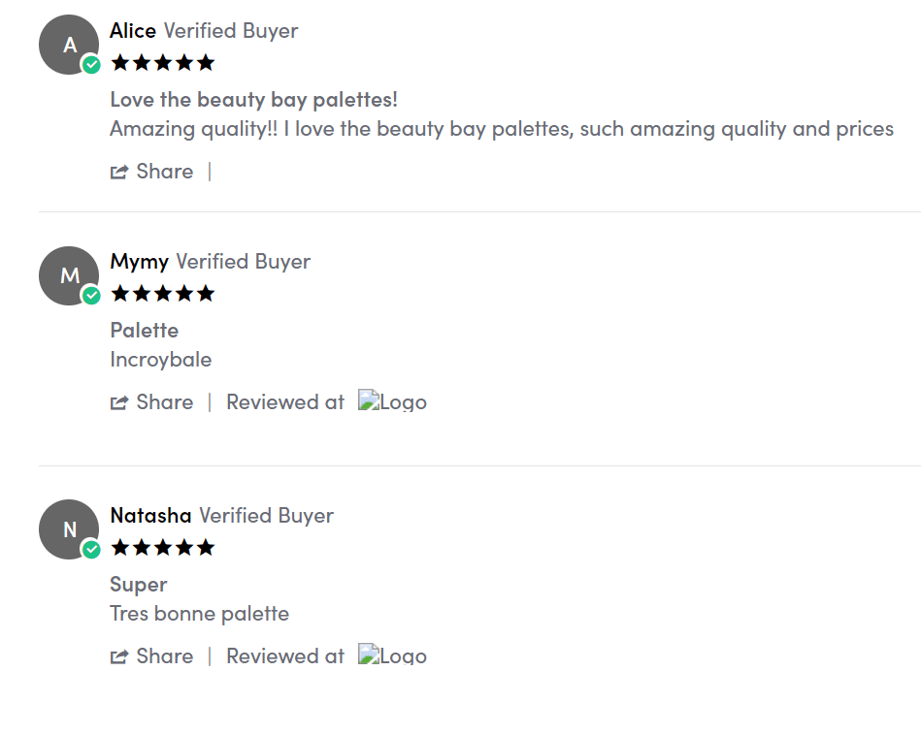Click Natasha's avatar circle
The image size is (921, 735).
tap(68, 529)
